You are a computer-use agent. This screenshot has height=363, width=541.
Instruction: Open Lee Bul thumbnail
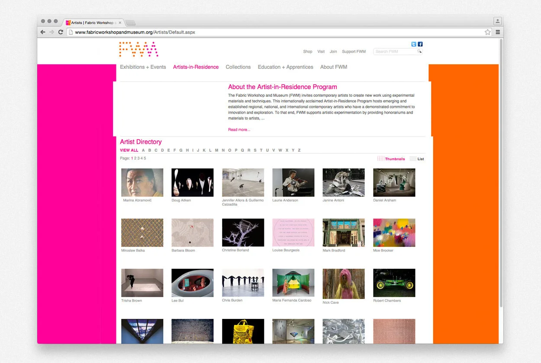[193, 283]
